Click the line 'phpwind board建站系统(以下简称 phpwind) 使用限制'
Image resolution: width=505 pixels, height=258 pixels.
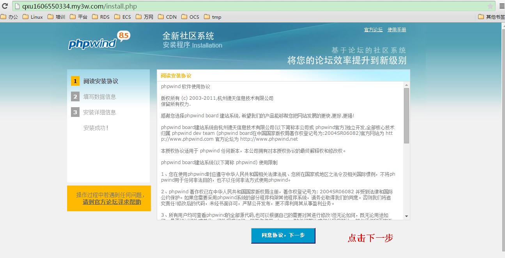coord(219,163)
